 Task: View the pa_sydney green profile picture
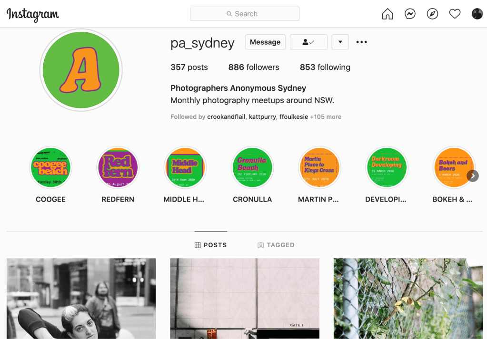point(81,70)
